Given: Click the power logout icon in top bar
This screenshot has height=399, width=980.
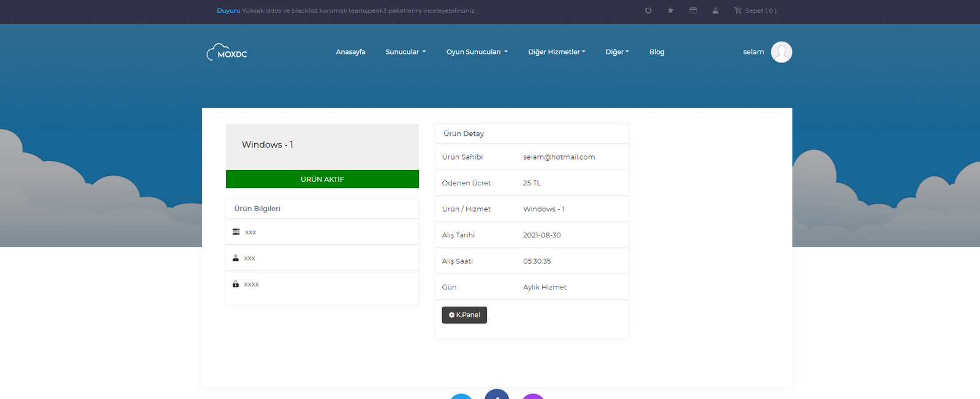Looking at the screenshot, I should click(648, 10).
